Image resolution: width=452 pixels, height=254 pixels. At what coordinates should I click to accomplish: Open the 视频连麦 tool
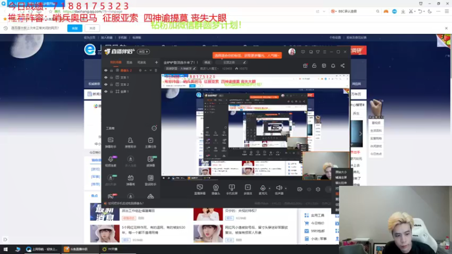tap(110, 161)
